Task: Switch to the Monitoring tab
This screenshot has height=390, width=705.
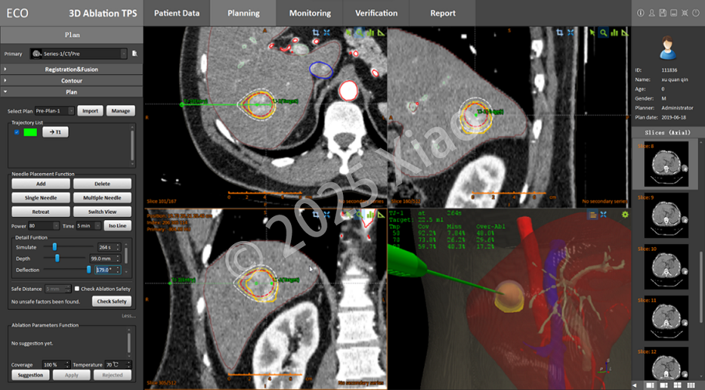Action: (x=310, y=13)
